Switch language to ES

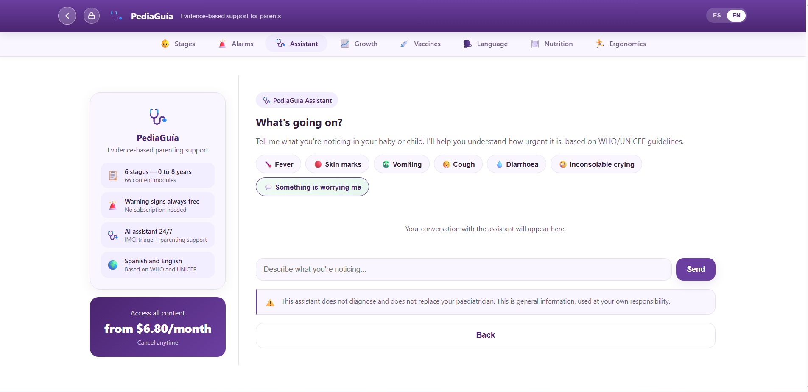[x=717, y=16]
